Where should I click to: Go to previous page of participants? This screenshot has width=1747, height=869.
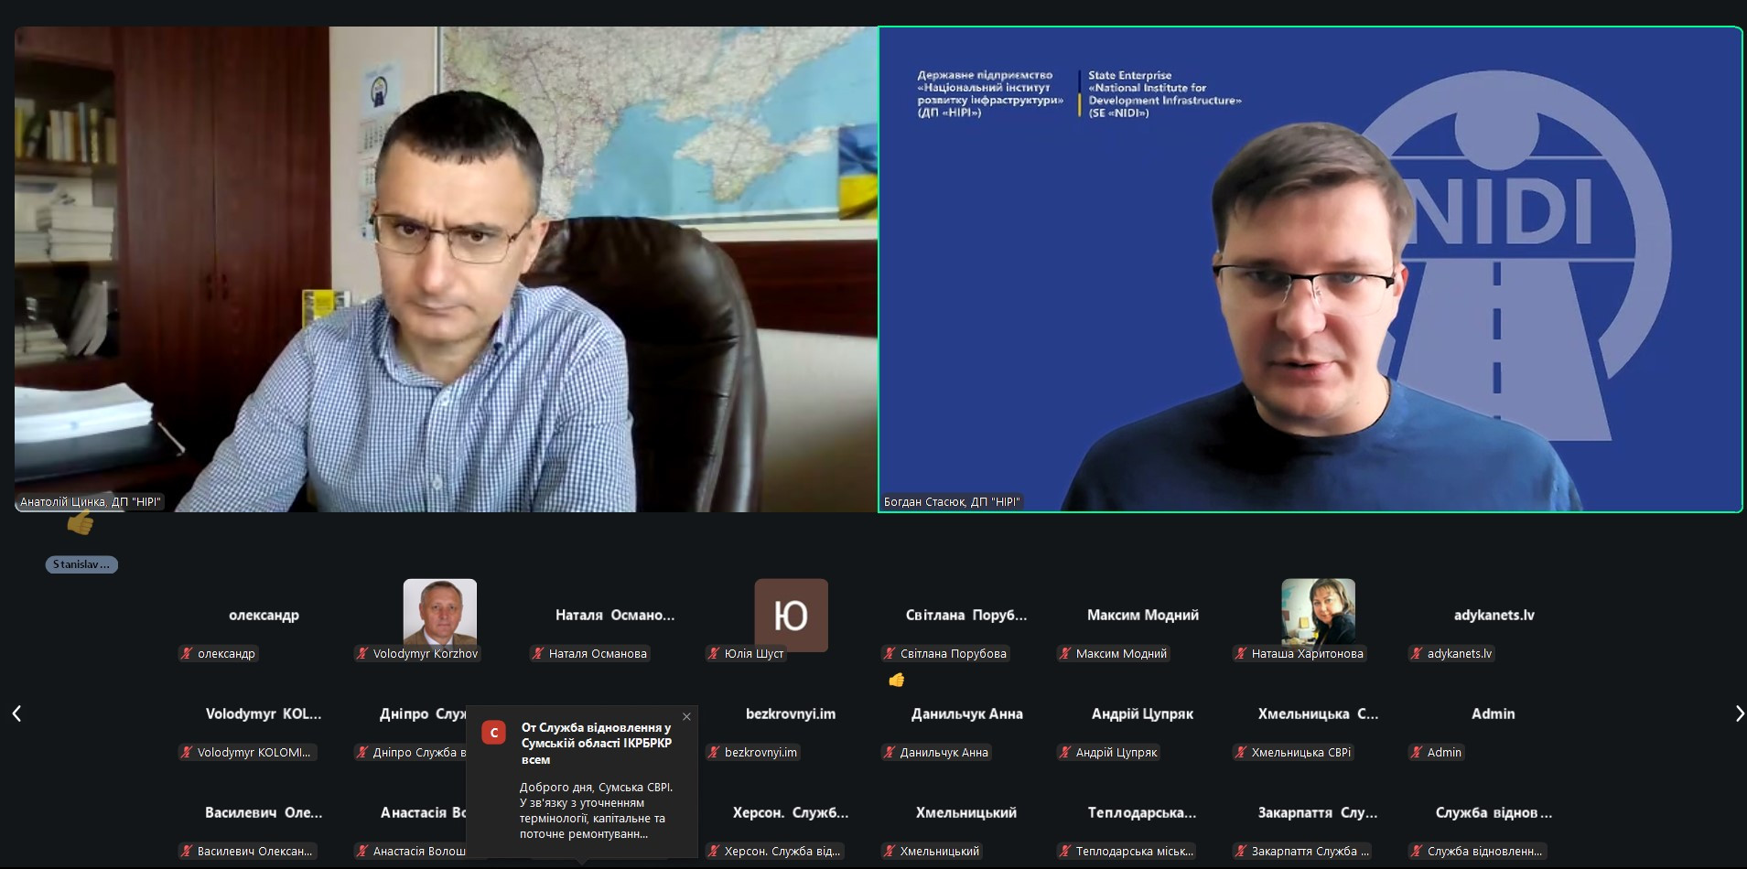pos(16,713)
